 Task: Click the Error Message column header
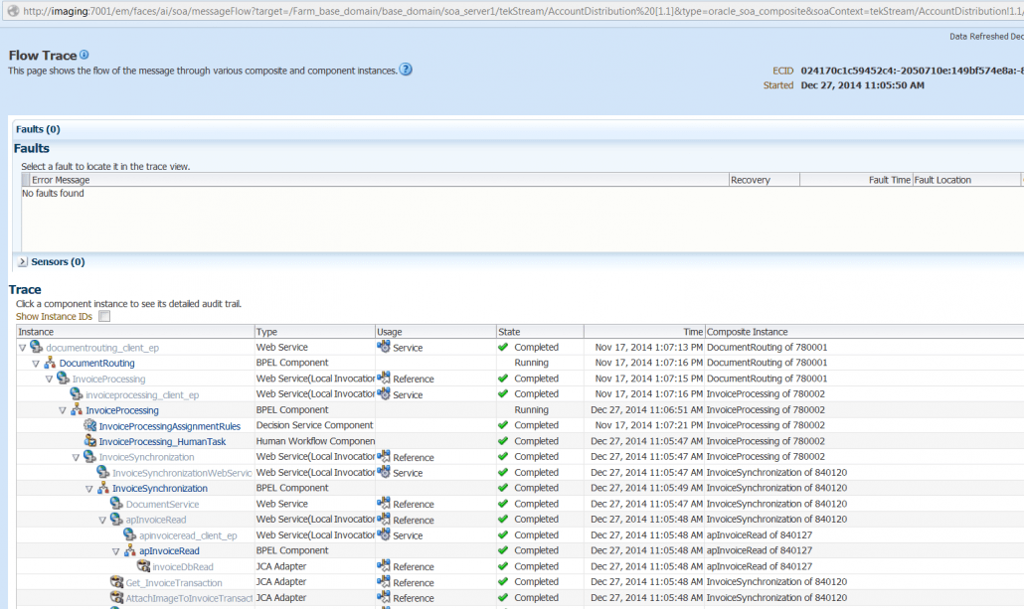click(x=61, y=180)
